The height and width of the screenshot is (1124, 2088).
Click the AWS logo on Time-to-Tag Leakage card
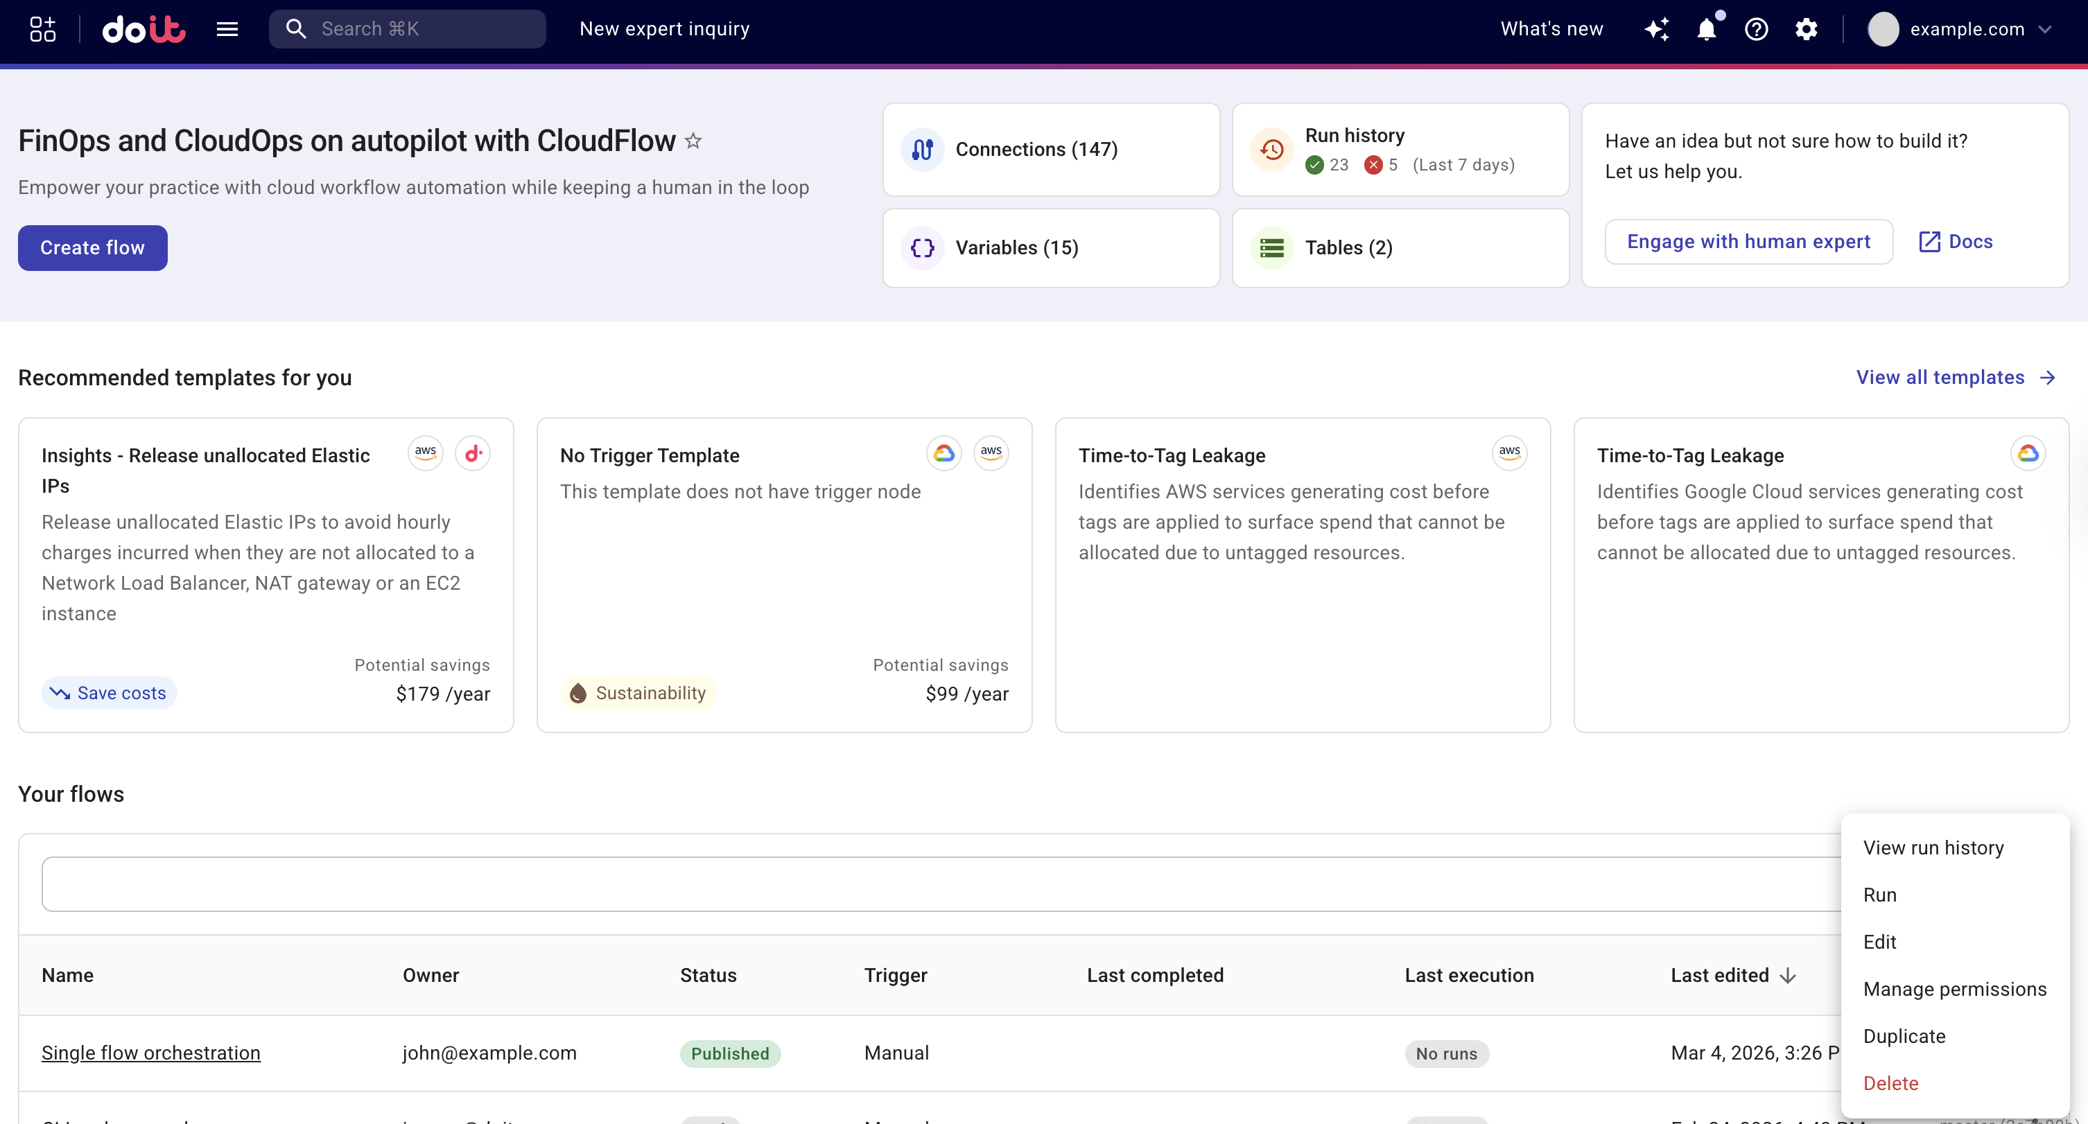[1509, 453]
